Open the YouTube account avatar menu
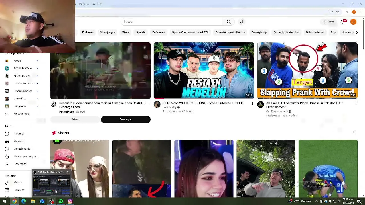Screen dimensions: 365x205 tap(353, 22)
